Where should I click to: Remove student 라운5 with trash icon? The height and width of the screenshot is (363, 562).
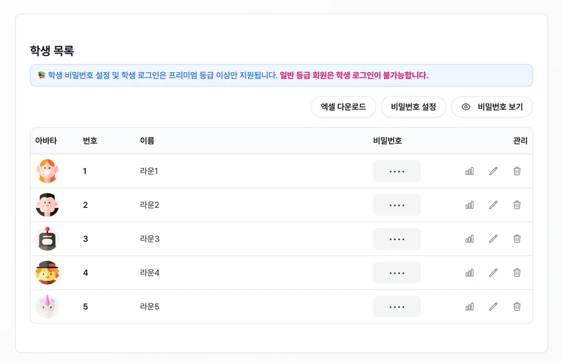coord(517,307)
